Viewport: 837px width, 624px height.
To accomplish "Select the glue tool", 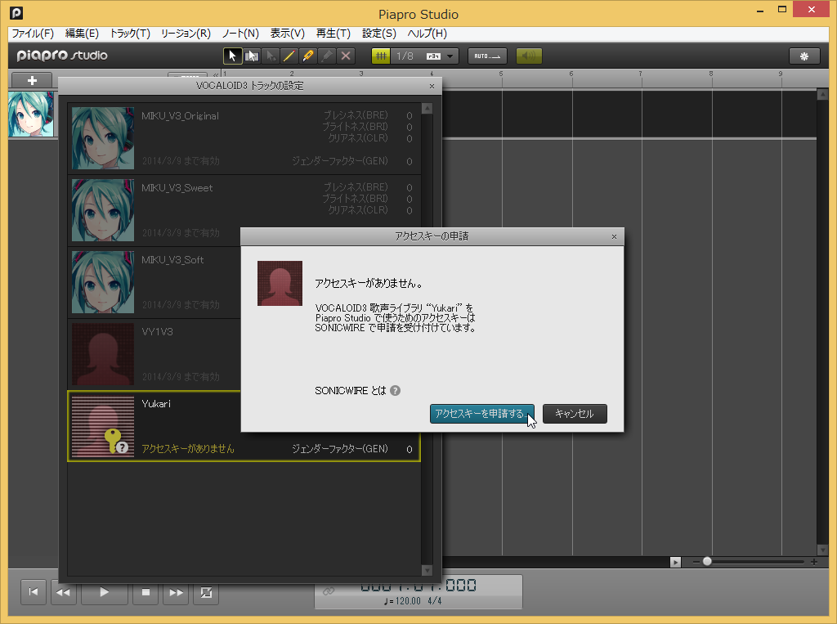I will pos(327,56).
